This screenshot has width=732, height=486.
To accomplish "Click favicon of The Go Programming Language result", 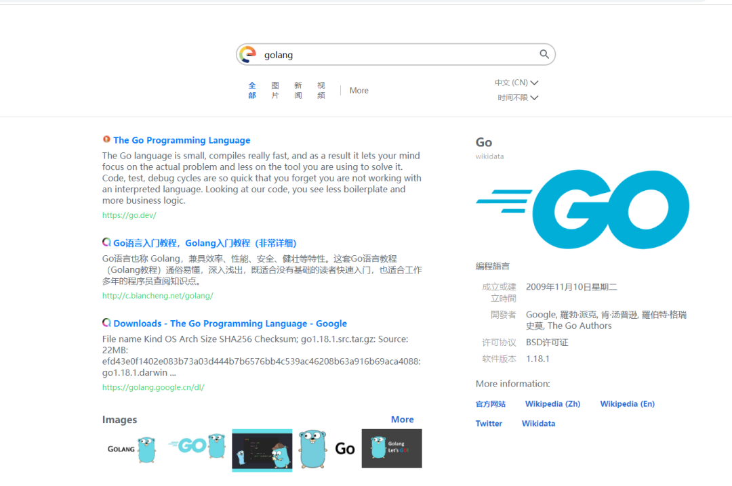I will [106, 139].
